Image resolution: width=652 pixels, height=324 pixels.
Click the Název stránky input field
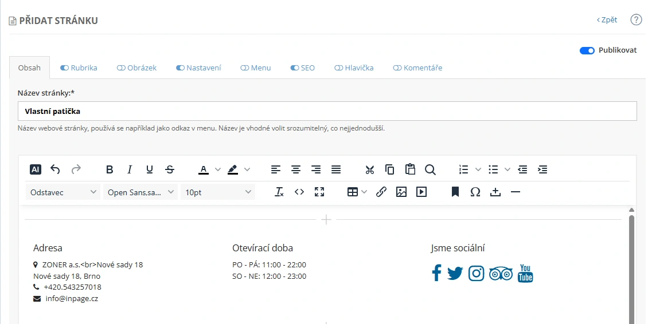point(327,111)
